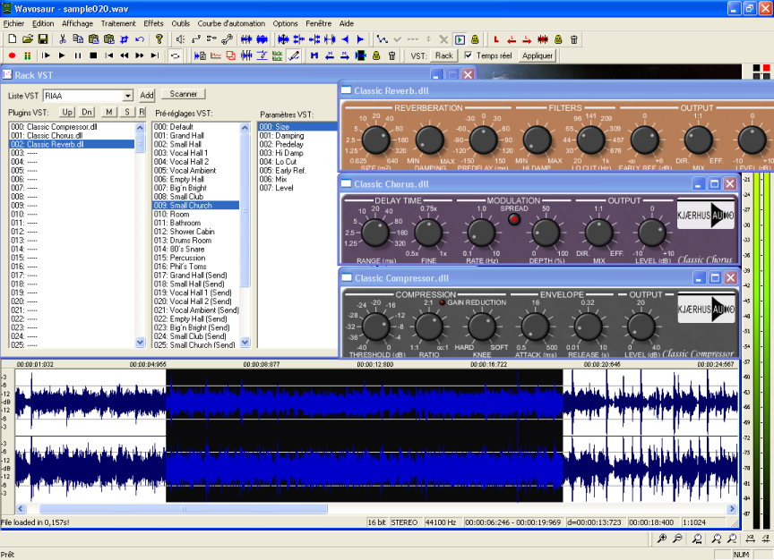
Task: Click the wrench settings icon in the toolbar
Action: click(x=227, y=39)
